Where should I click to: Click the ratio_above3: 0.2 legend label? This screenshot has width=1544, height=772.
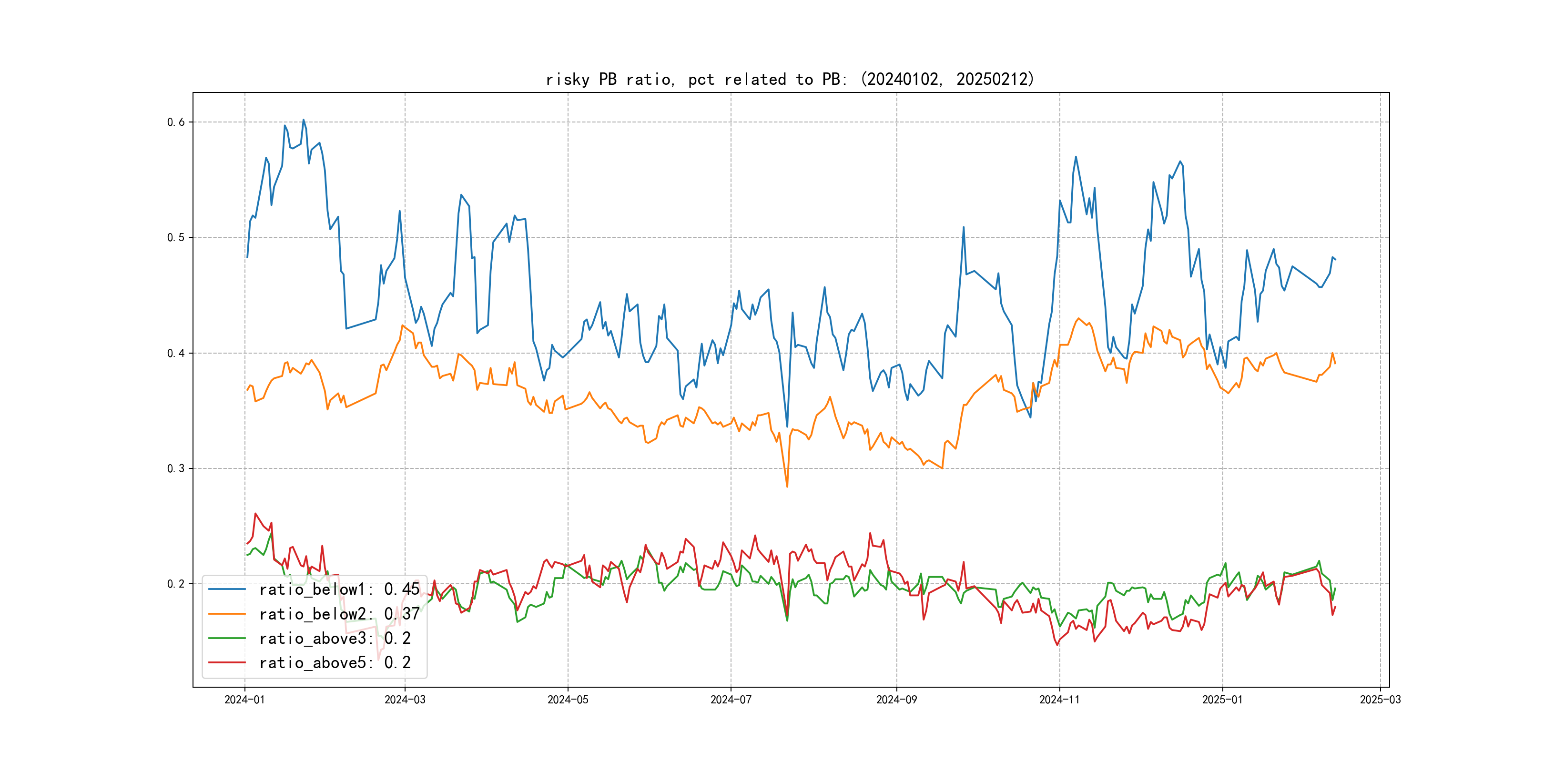[x=335, y=639]
